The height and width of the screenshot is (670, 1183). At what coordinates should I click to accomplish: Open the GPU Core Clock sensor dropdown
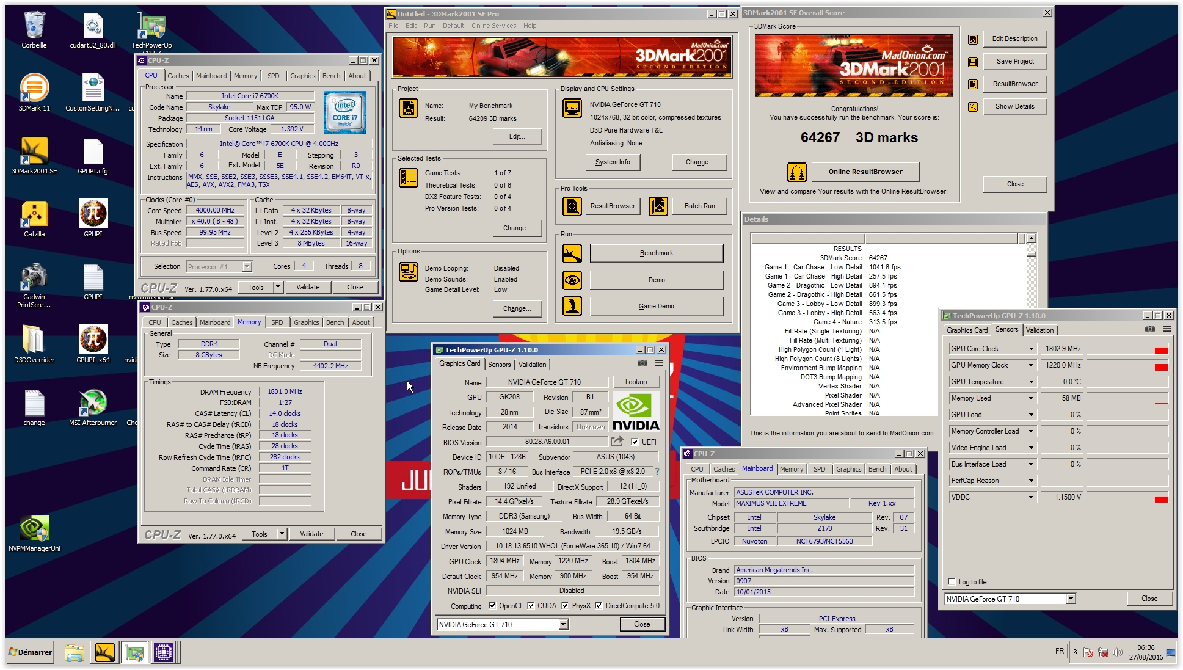click(x=1031, y=349)
